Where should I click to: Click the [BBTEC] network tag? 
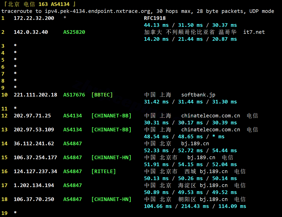tap(102, 95)
